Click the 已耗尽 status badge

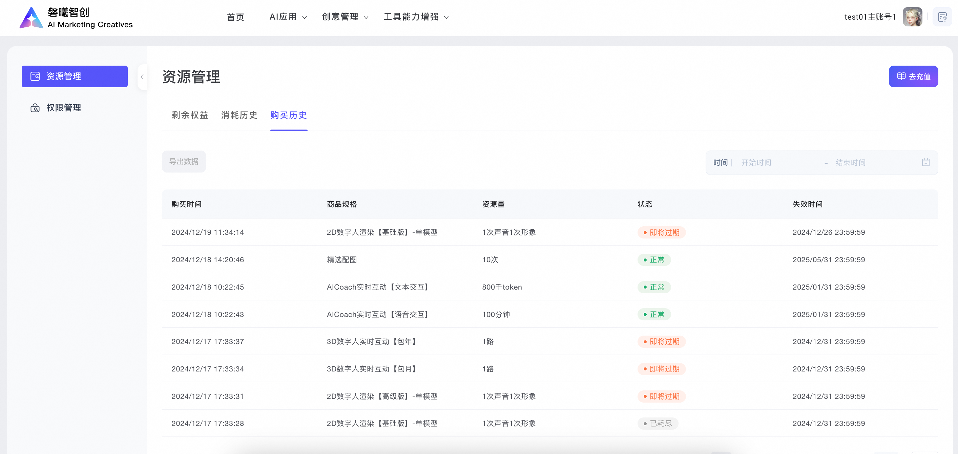[658, 424]
